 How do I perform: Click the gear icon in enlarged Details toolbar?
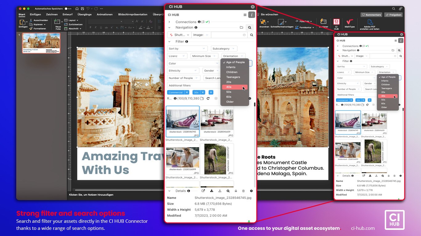click(251, 191)
